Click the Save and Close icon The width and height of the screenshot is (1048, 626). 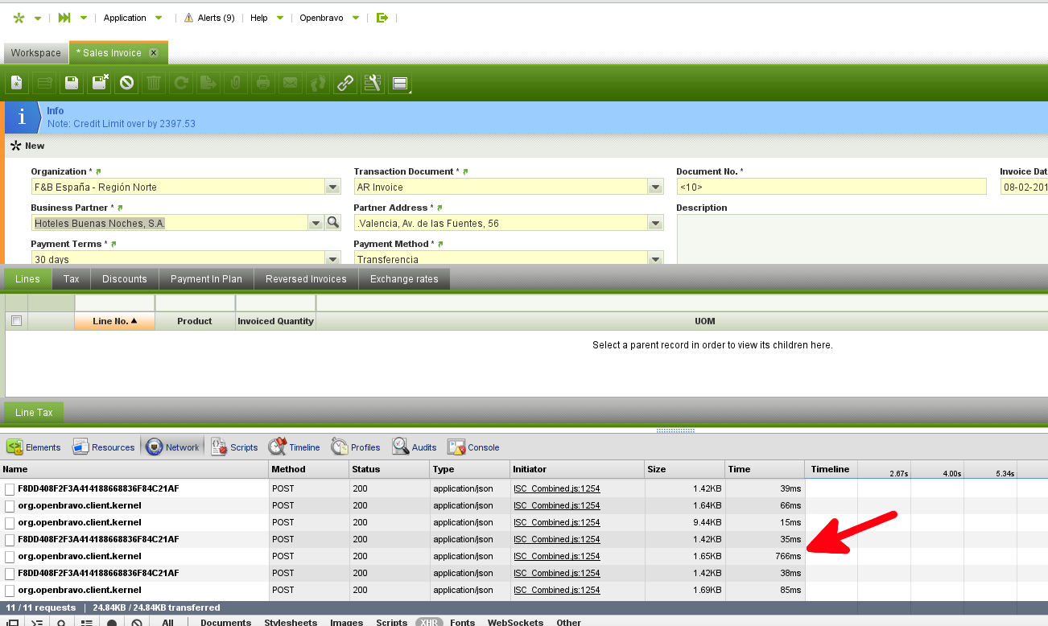coord(99,82)
